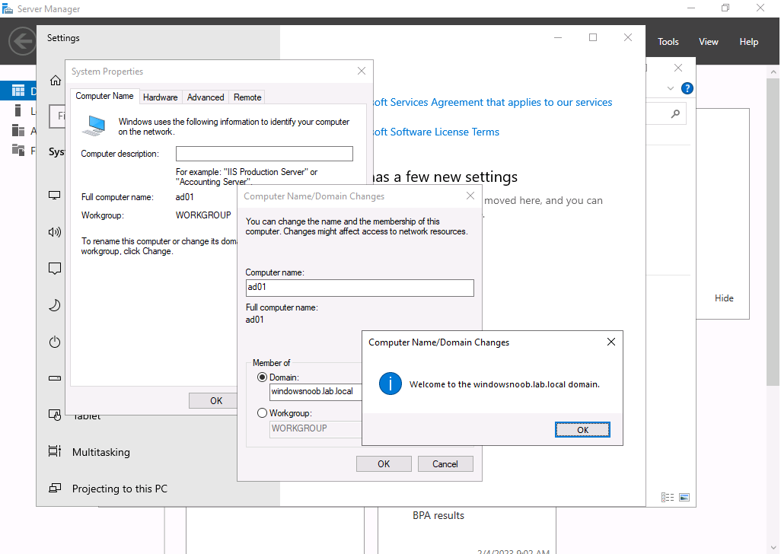
Task: Select the Workgroup radio button
Action: pyautogui.click(x=262, y=413)
